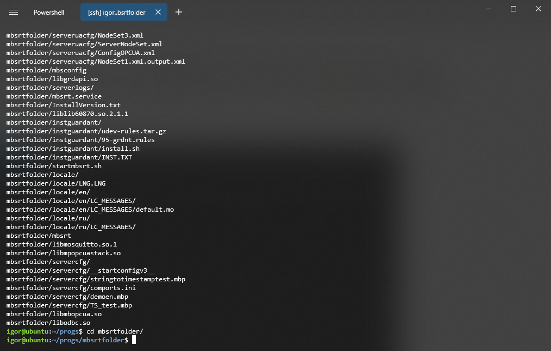Add a new terminal tab
The height and width of the screenshot is (351, 551).
[179, 12]
